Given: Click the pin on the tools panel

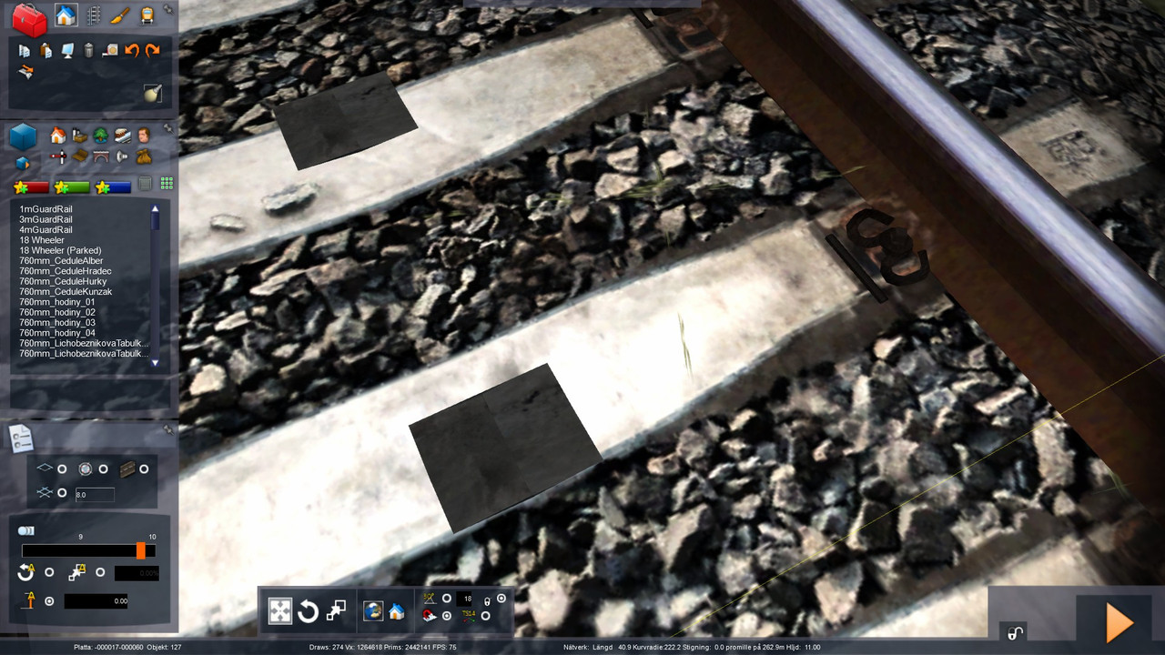Looking at the screenshot, I should point(168,8).
